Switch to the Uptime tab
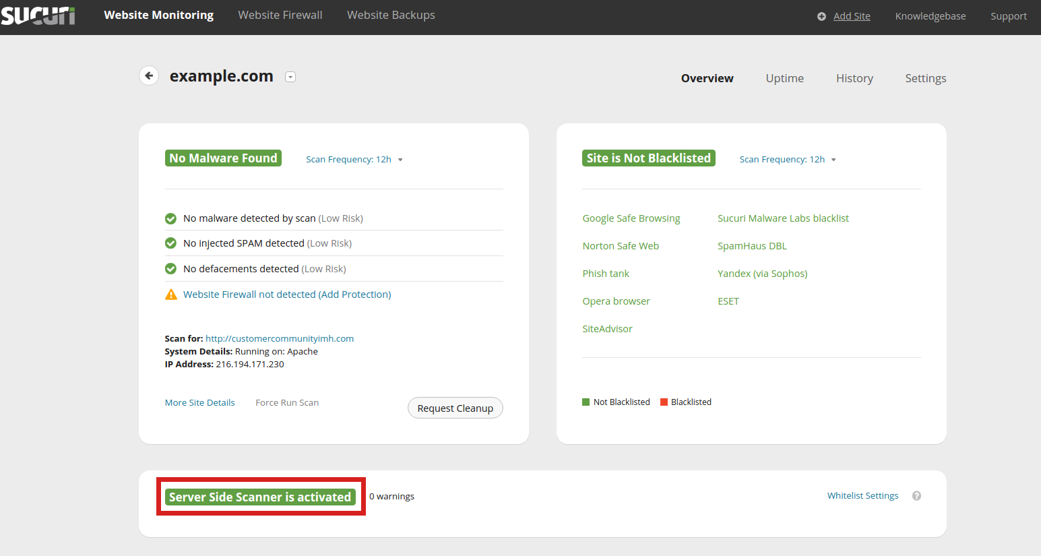Viewport: 1041px width, 556px height. 784,78
